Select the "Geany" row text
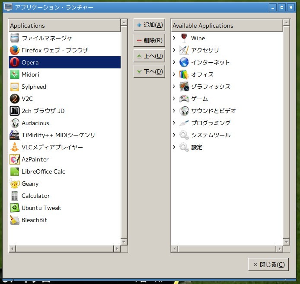300x284 pixels. click(x=30, y=184)
